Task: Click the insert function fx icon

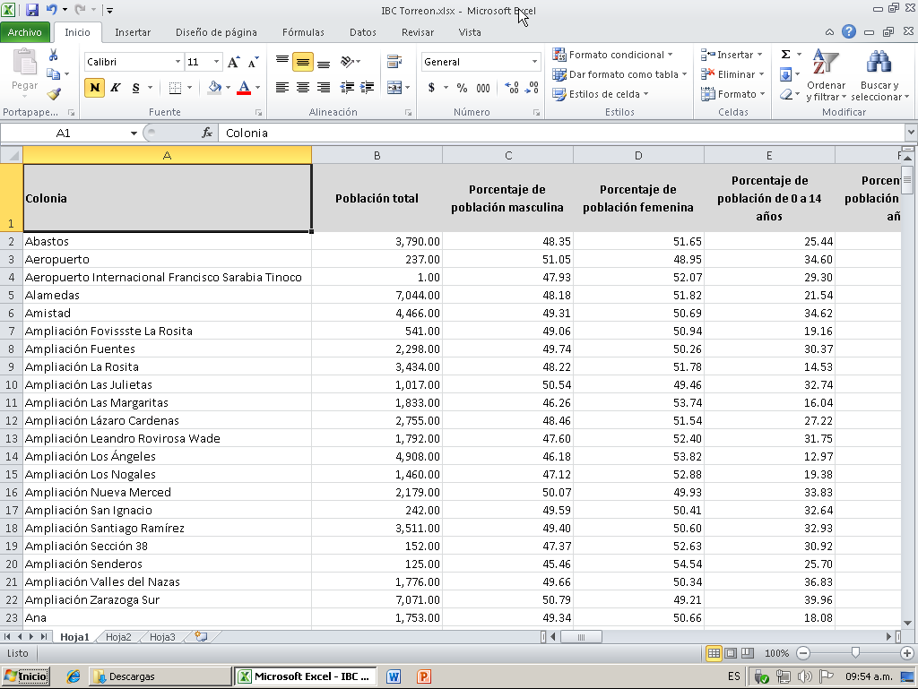Action: 207,133
